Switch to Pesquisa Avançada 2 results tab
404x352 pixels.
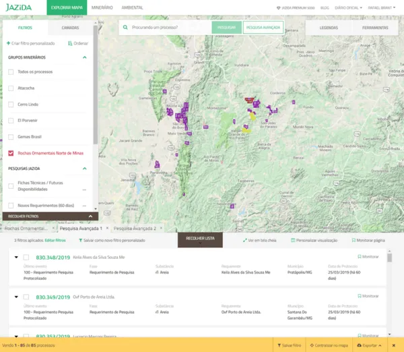click(x=135, y=229)
